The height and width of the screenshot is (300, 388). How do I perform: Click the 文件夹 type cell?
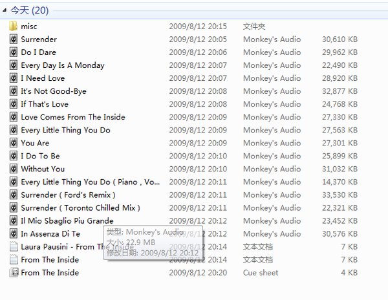[254, 27]
